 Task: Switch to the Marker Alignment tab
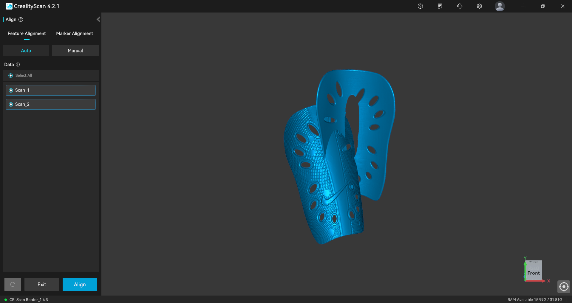75,34
